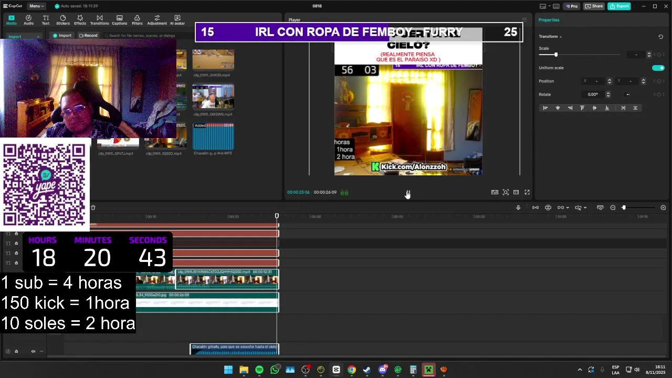Align the clip to vertical center
Viewport: 672px width, 378px height.
[594, 108]
